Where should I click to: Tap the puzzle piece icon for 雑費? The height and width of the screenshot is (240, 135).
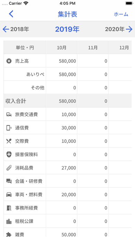pyautogui.click(x=9, y=234)
